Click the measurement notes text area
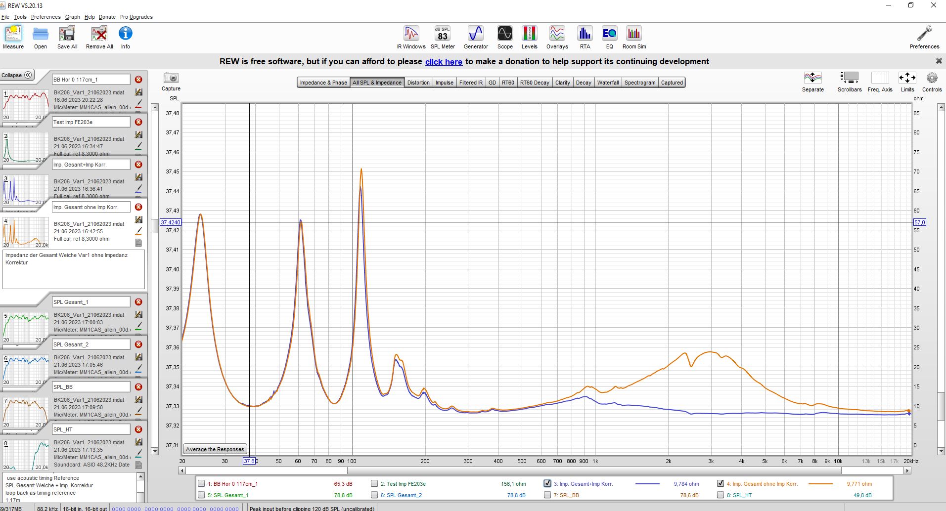The image size is (946, 511). click(74, 269)
